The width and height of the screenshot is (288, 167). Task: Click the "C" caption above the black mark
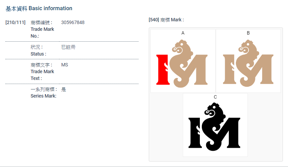pos(215,97)
